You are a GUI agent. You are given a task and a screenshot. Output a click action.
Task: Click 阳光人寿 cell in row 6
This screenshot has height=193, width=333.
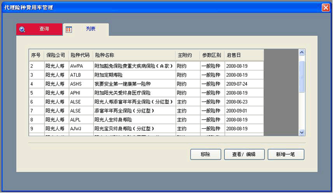57,102
